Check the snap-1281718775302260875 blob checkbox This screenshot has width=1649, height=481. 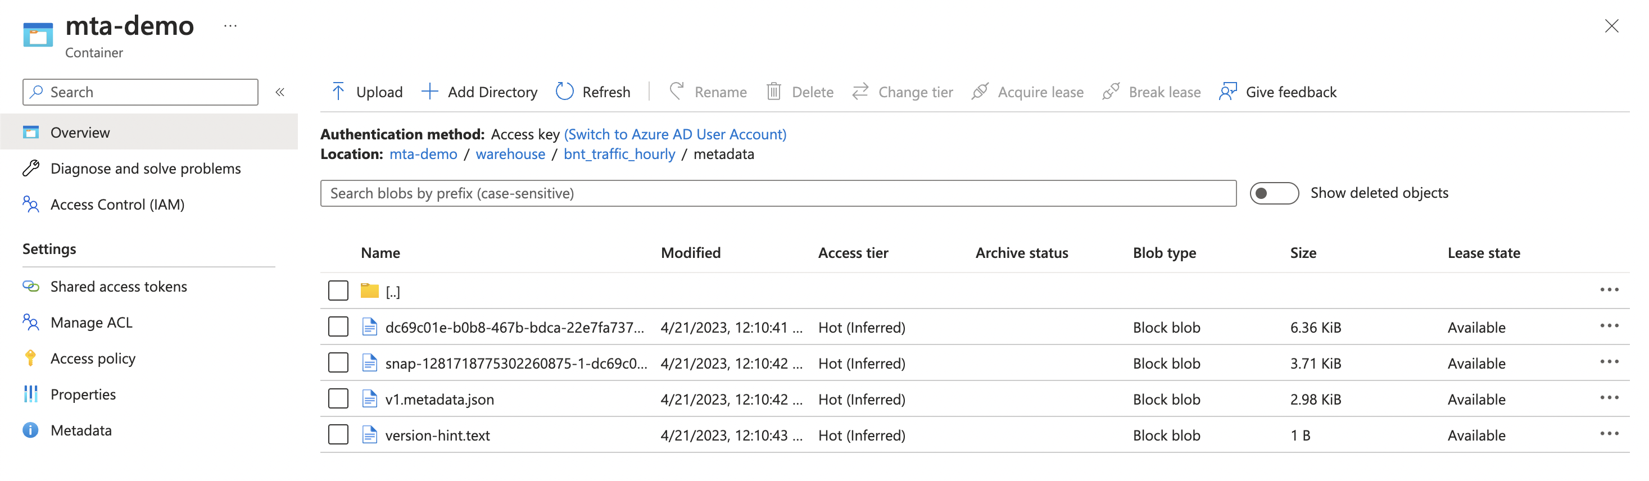tap(338, 362)
